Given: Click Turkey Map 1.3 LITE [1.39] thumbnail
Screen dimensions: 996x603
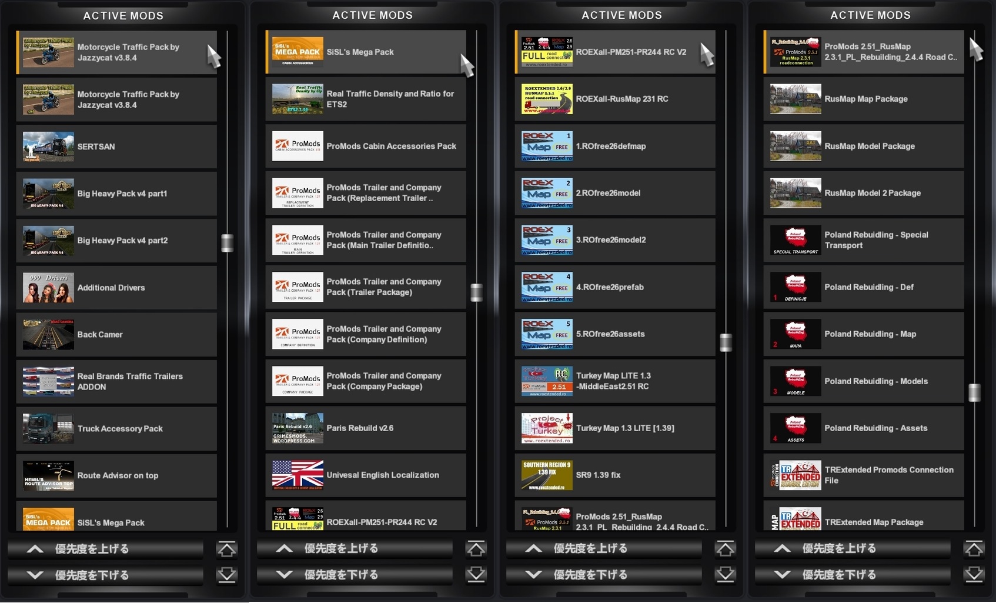Looking at the screenshot, I should 547,428.
